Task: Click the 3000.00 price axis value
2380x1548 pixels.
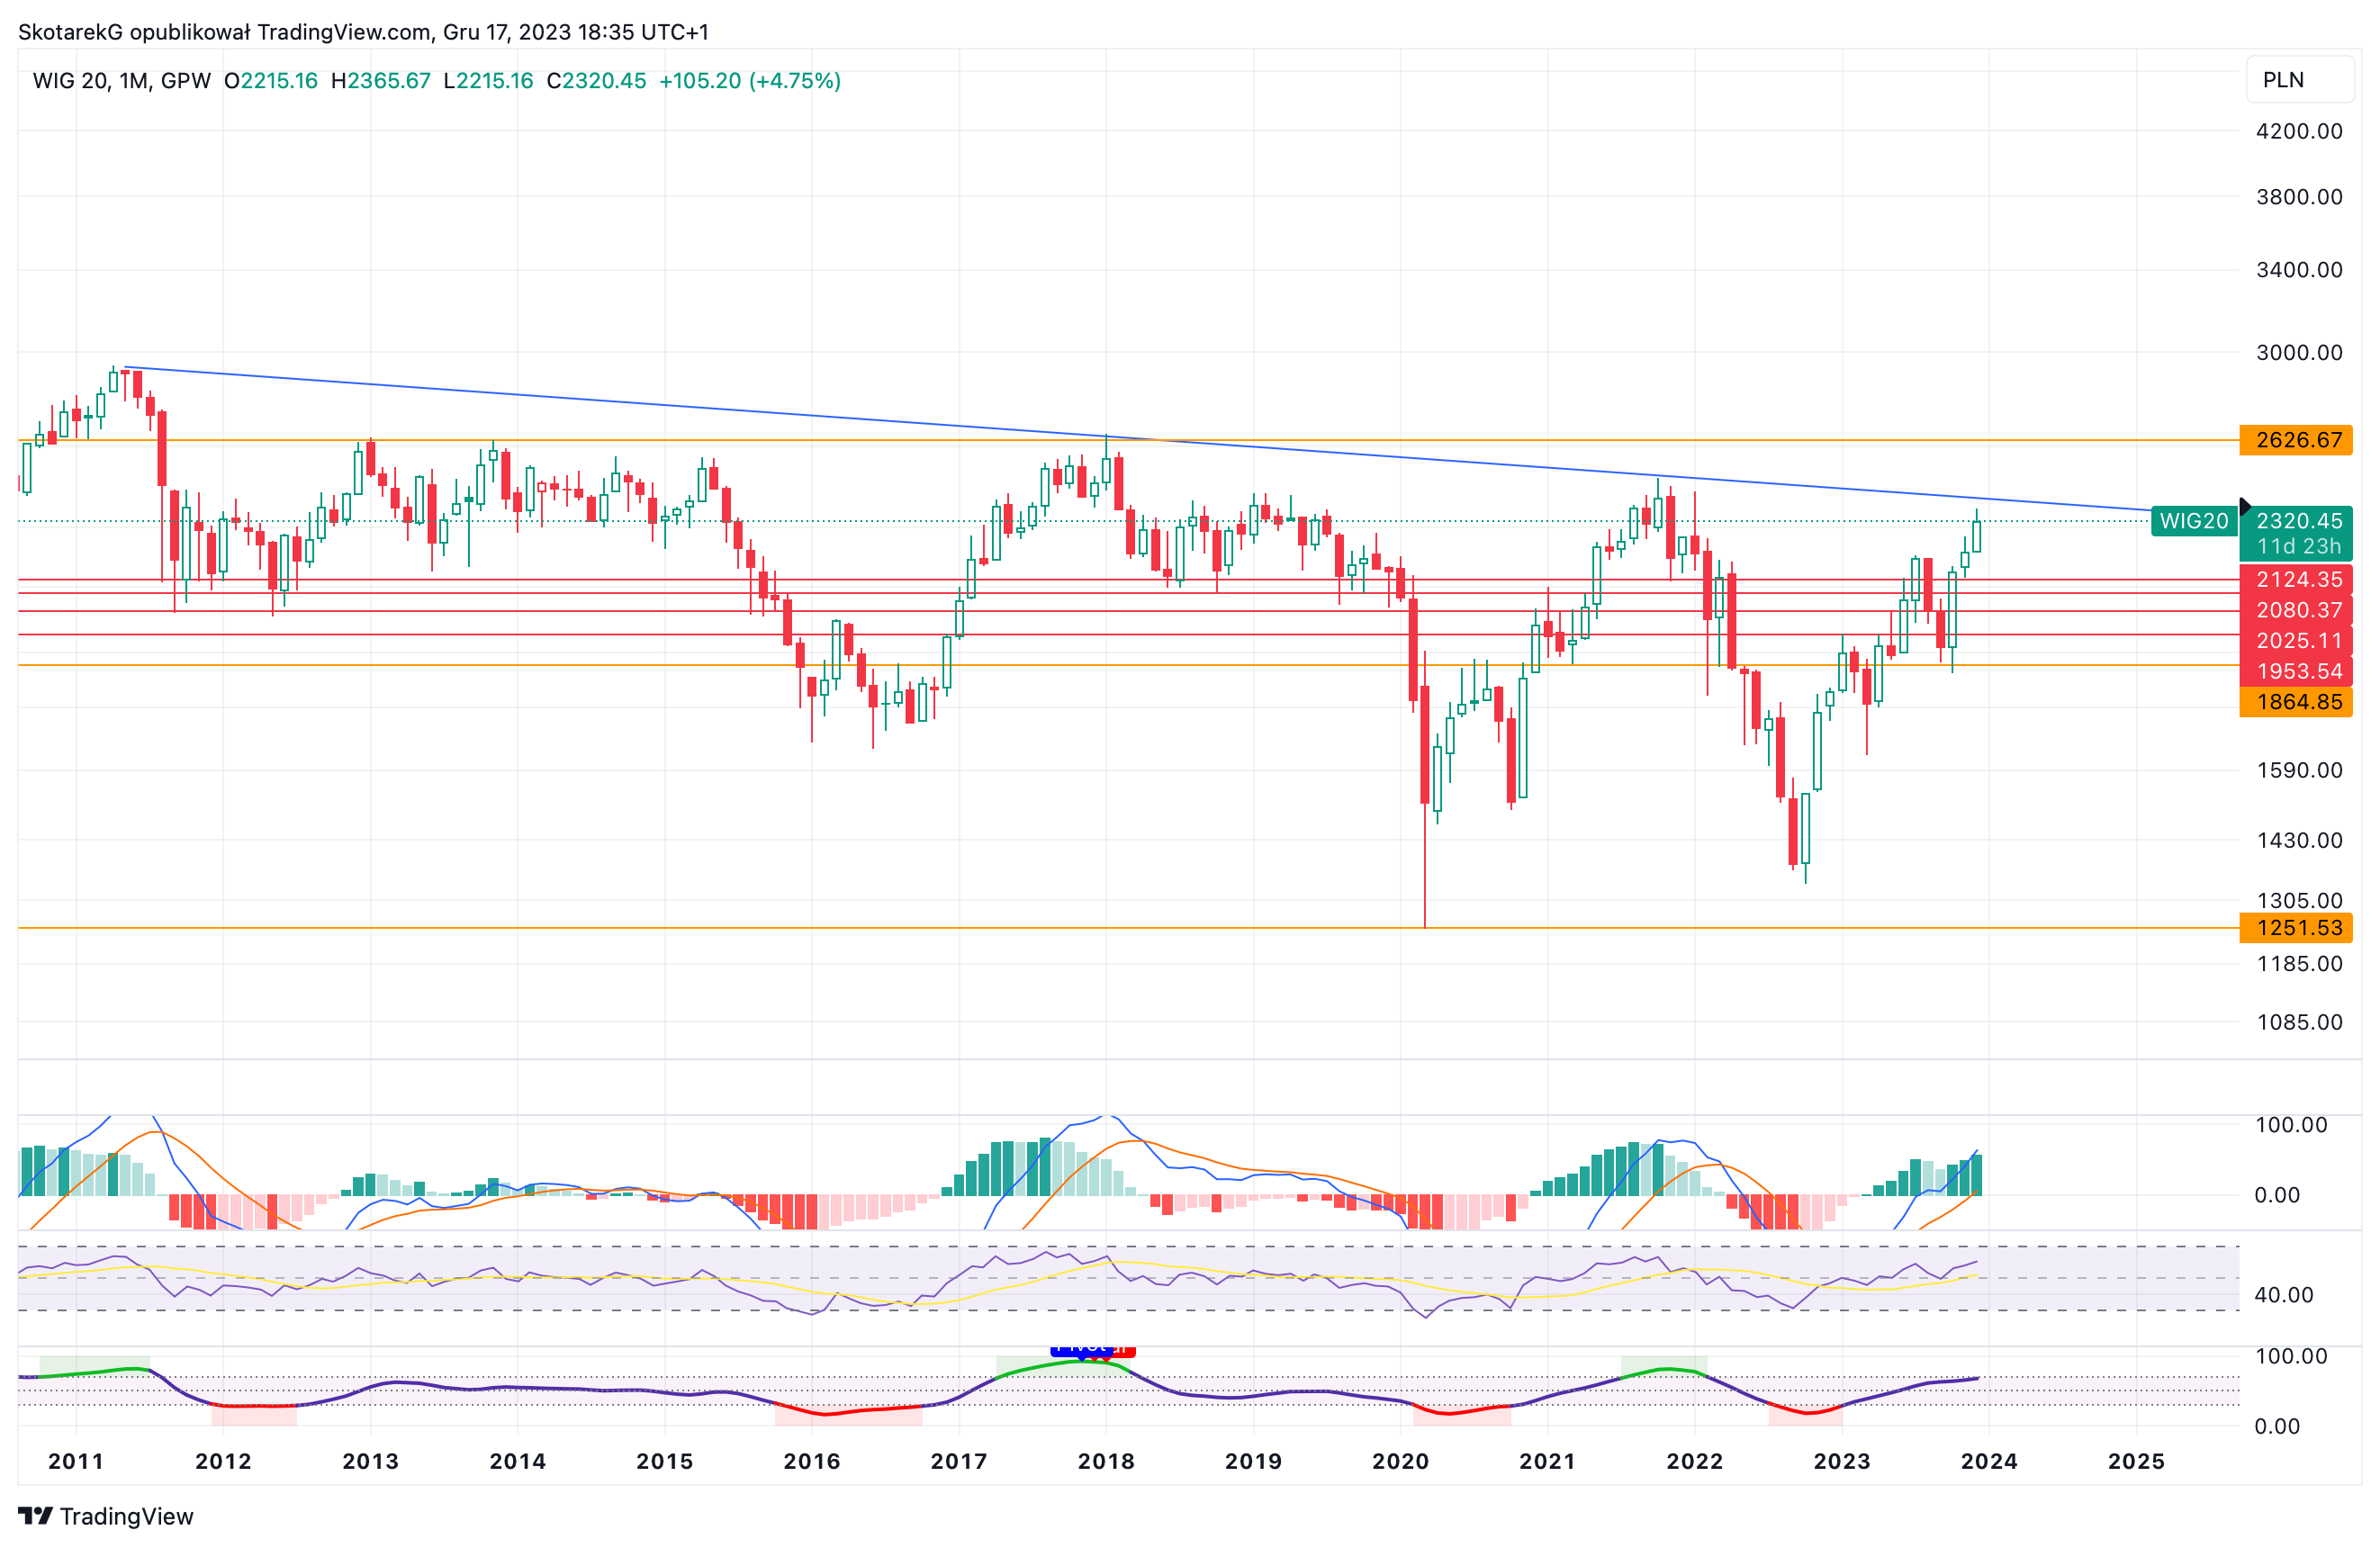Action: [x=2299, y=352]
